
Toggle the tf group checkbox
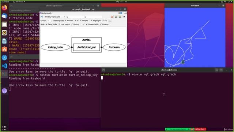(x=76, y=21)
